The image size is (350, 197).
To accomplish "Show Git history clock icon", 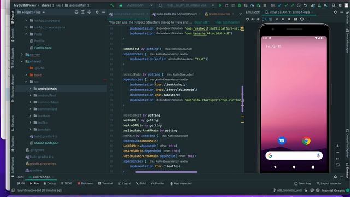I will click(299, 5).
